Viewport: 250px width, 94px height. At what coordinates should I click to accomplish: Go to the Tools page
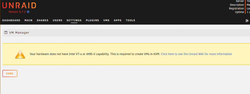point(130,20)
